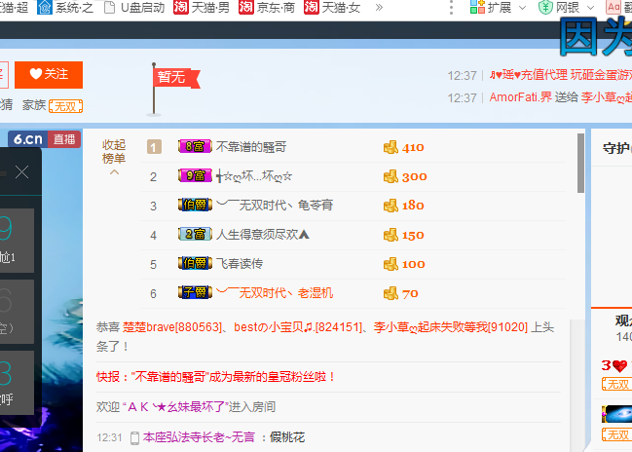Click the red heart icon beside 3
The image size is (632, 452).
tap(620, 365)
